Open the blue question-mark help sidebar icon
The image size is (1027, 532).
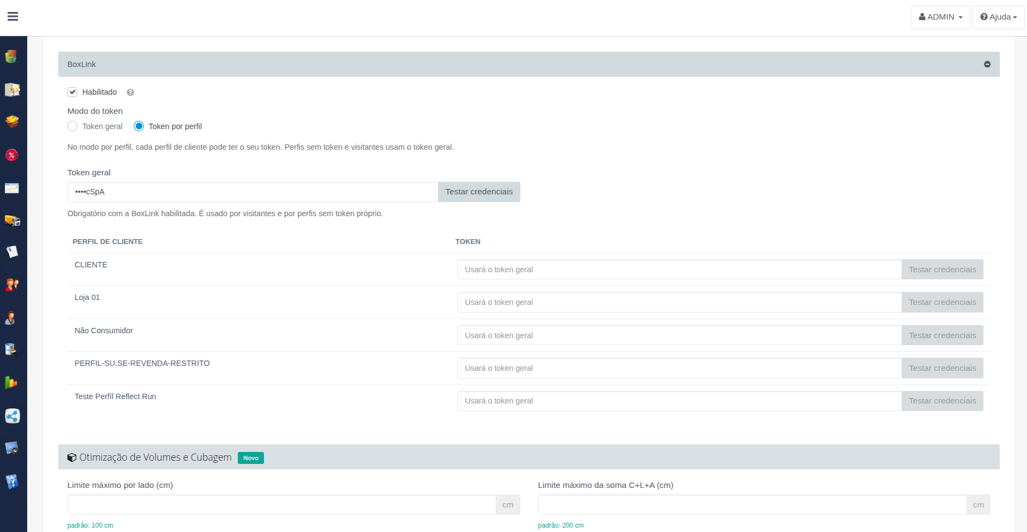[x=12, y=481]
